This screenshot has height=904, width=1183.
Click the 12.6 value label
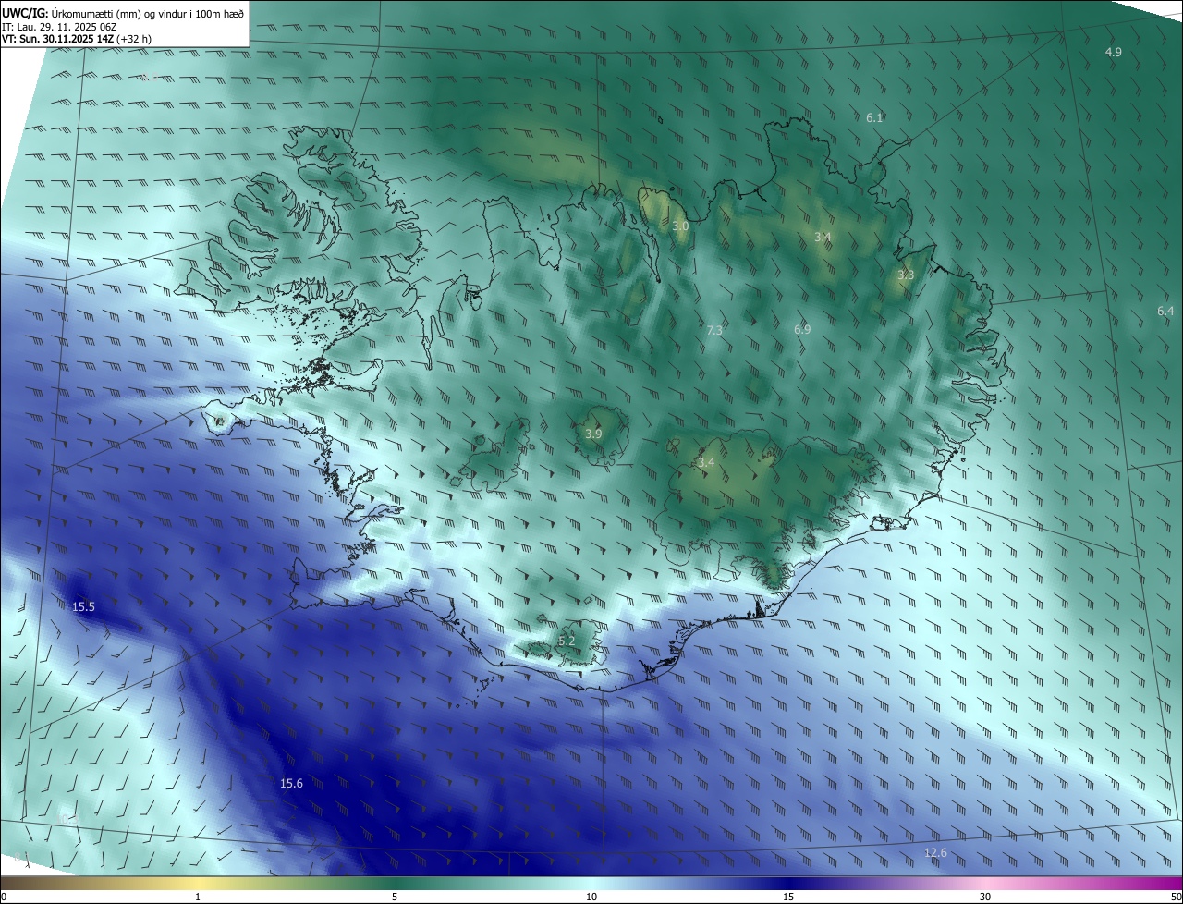(x=935, y=853)
